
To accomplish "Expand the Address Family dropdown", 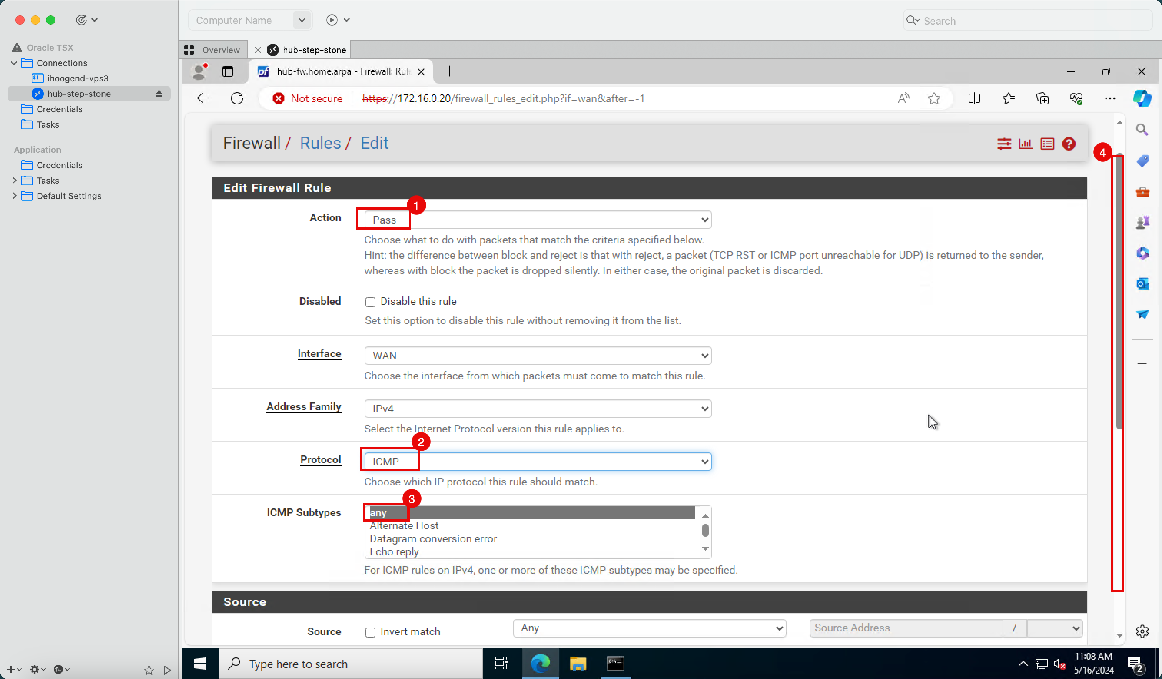I will click(x=537, y=408).
